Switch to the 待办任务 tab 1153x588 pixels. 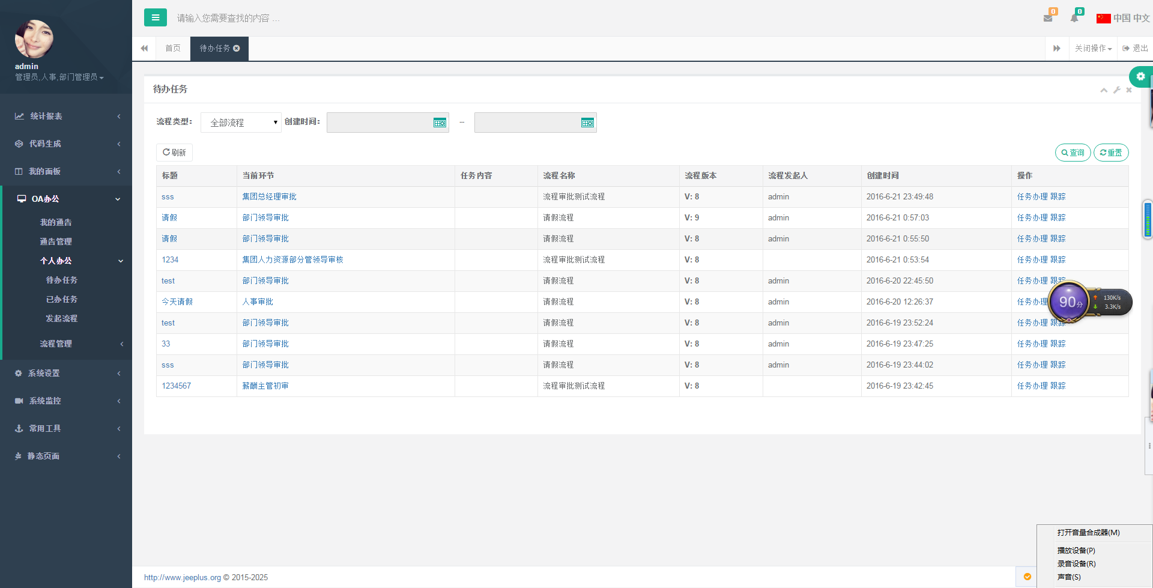point(215,48)
